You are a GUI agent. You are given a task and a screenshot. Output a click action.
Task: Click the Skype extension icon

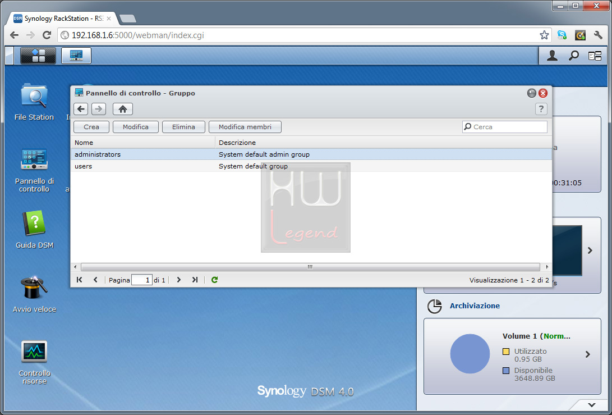click(562, 35)
